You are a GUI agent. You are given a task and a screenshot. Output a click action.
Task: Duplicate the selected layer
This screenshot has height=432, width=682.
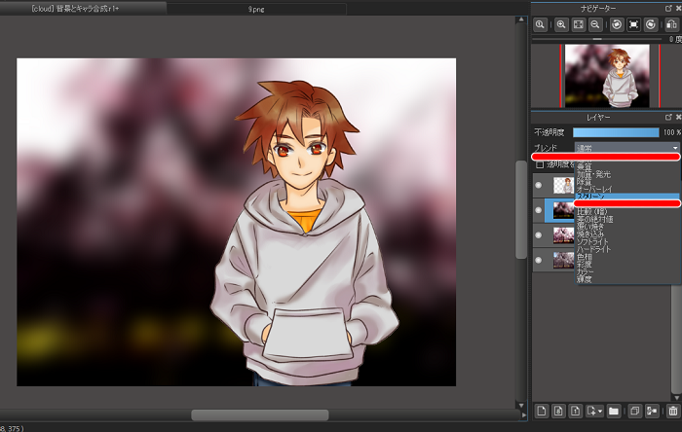(634, 412)
